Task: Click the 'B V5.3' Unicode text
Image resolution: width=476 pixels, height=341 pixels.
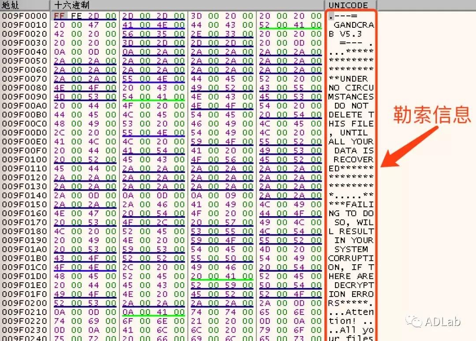Action: 346,34
